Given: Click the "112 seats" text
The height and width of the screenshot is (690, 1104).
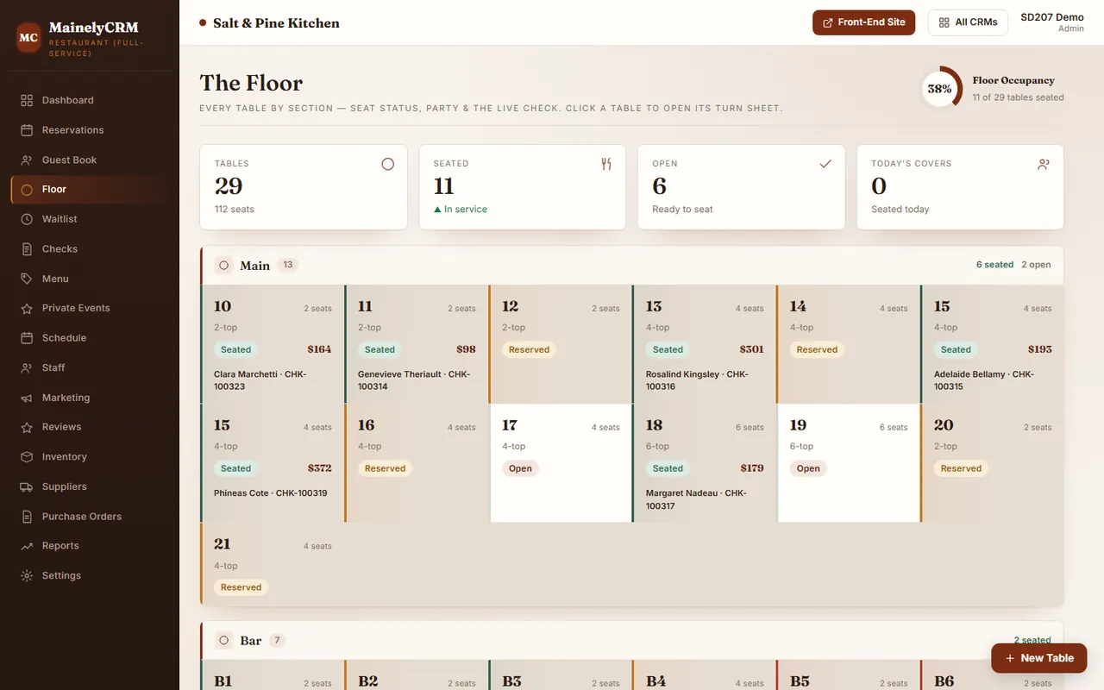Looking at the screenshot, I should [235, 210].
